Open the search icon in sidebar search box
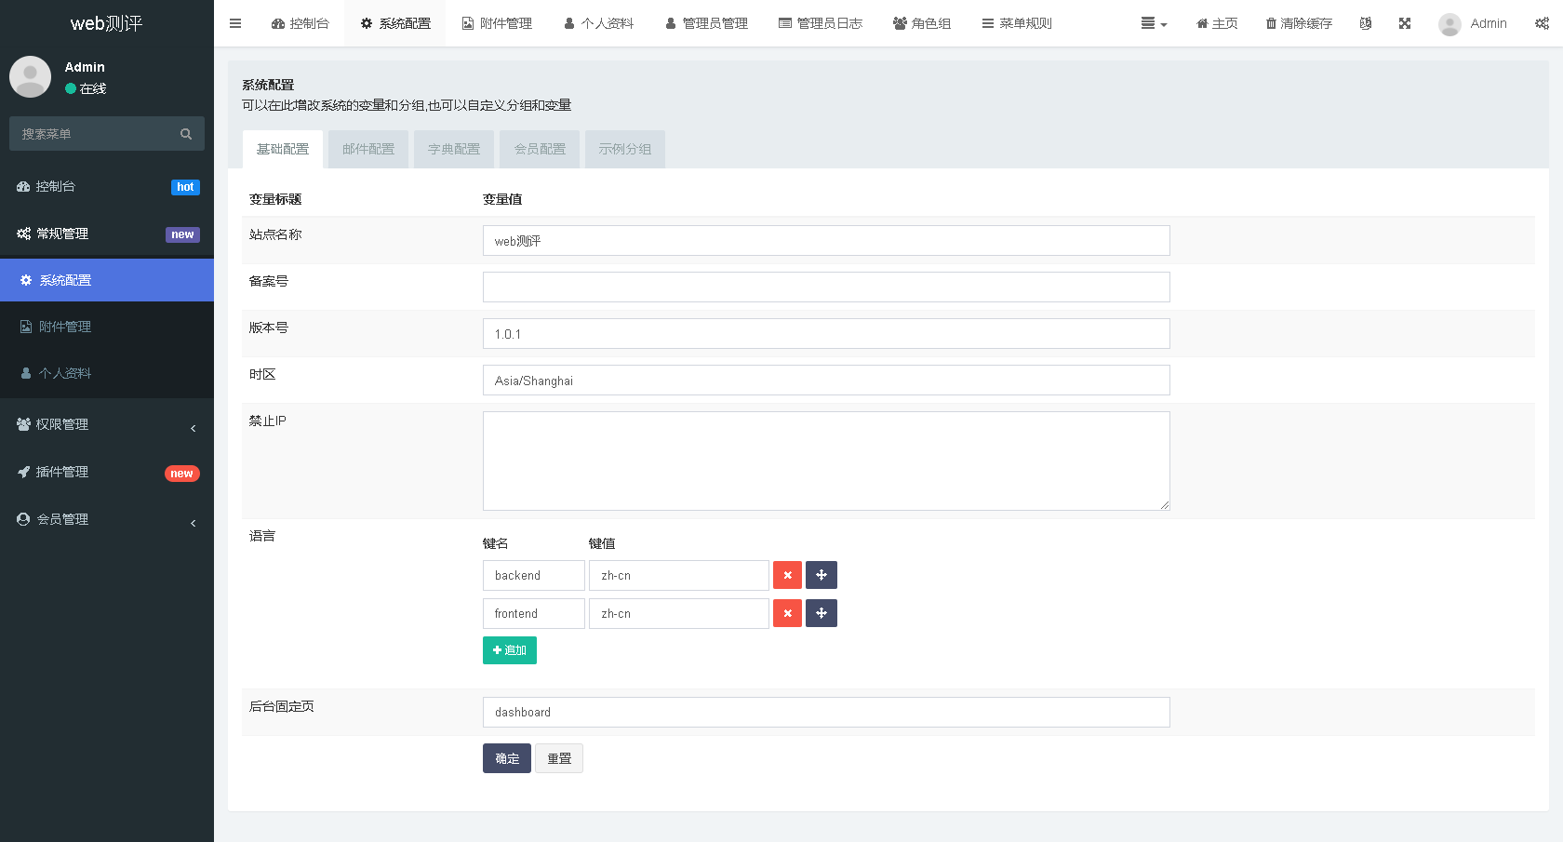This screenshot has width=1563, height=842. coord(186,133)
